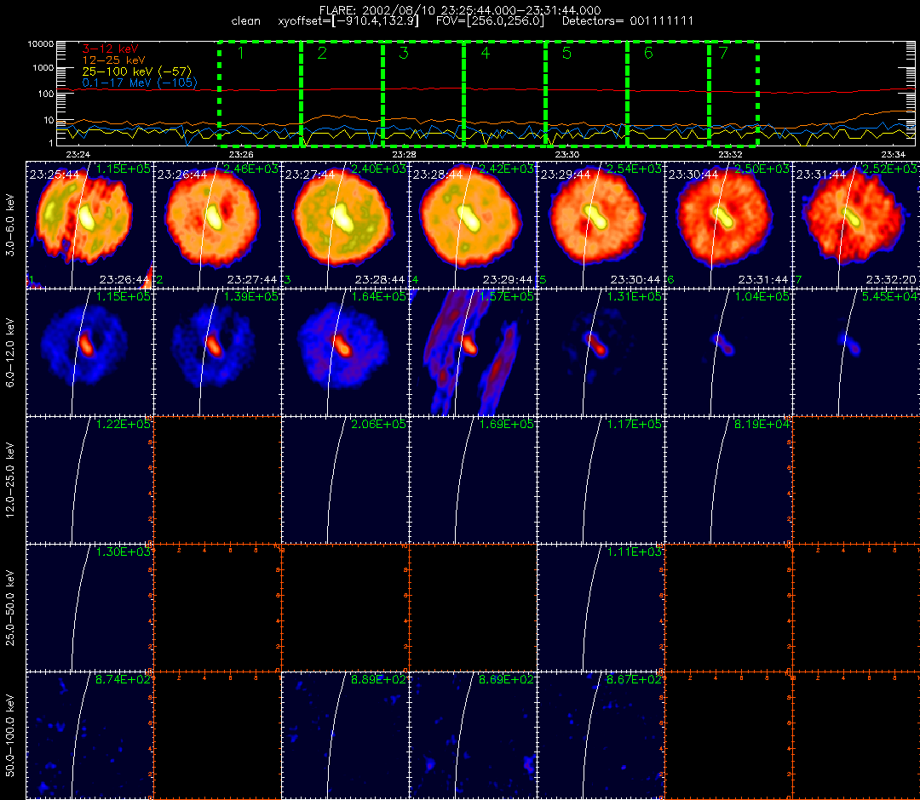Click the FLARE date title text
The image size is (920, 800).
460,10
